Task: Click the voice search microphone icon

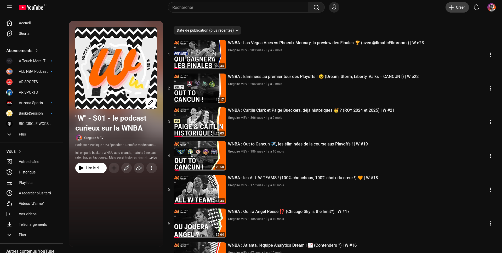Action: [x=334, y=7]
